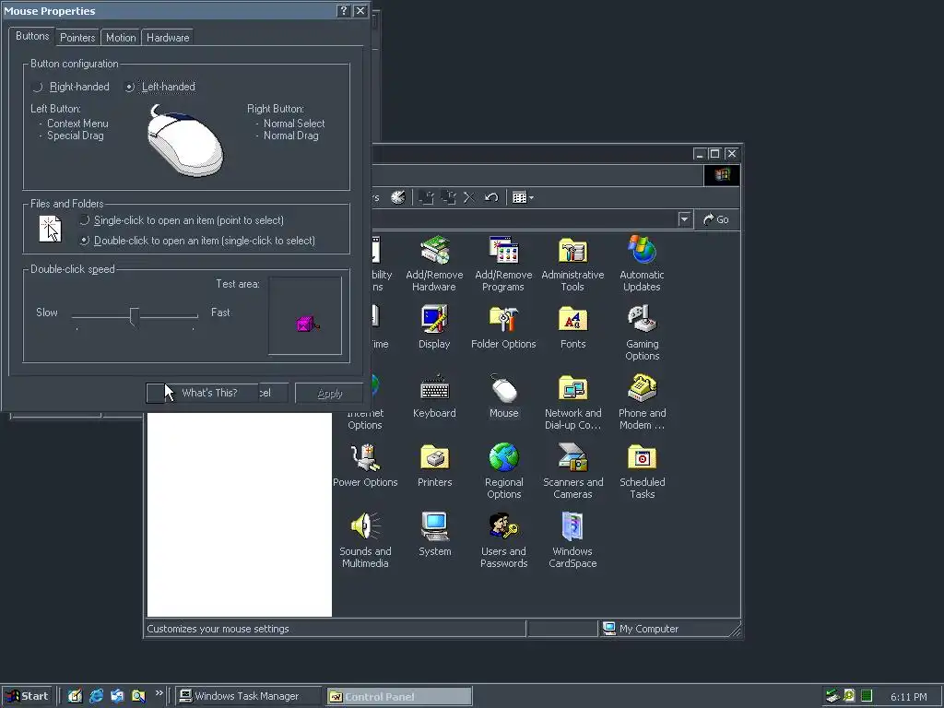Open Folder Options applet
The image size is (944, 708).
click(503, 327)
